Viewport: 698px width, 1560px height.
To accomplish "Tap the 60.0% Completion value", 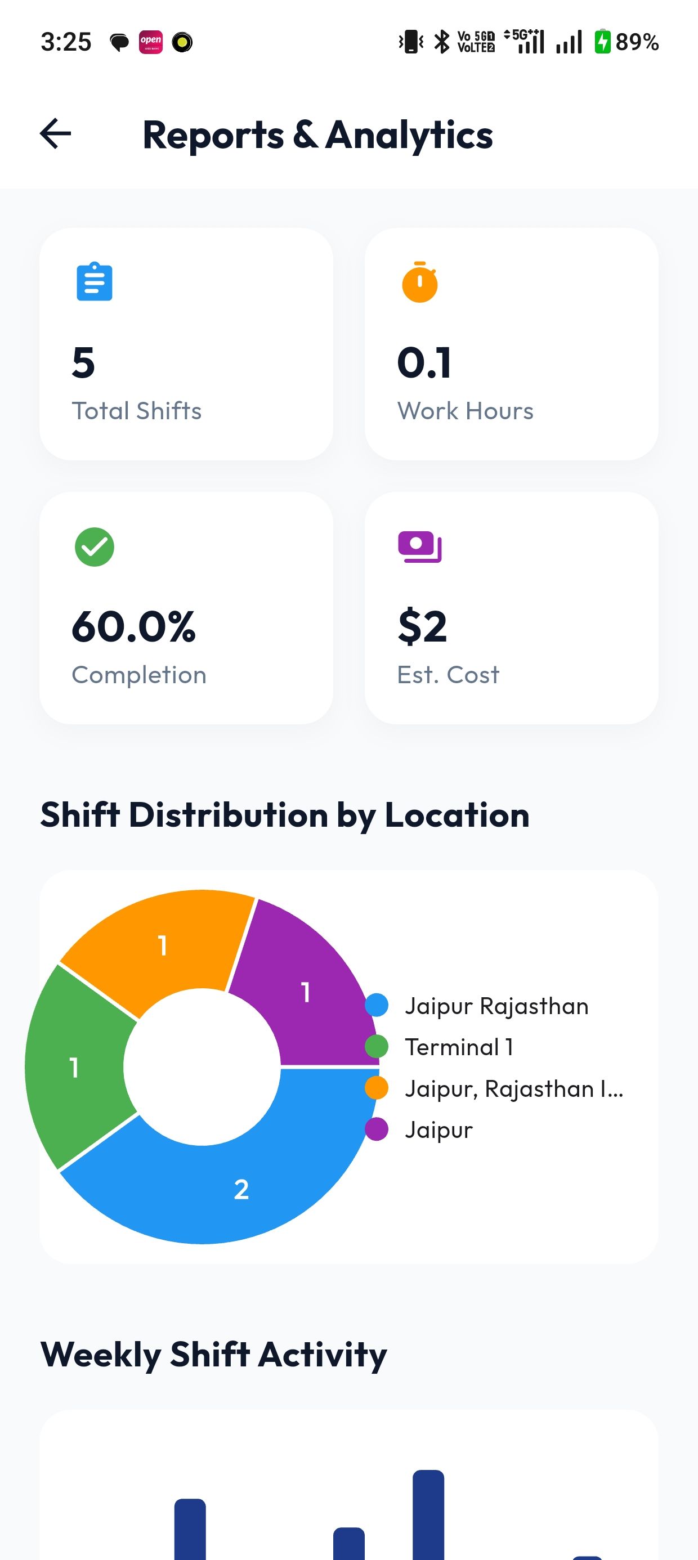I will 134,626.
